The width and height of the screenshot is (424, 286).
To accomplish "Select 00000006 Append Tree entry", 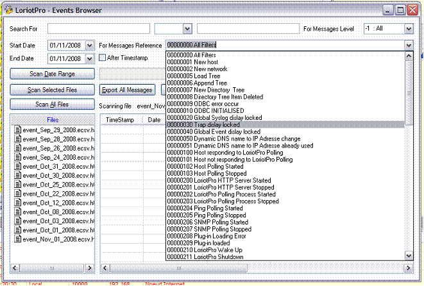I will coord(285,83).
